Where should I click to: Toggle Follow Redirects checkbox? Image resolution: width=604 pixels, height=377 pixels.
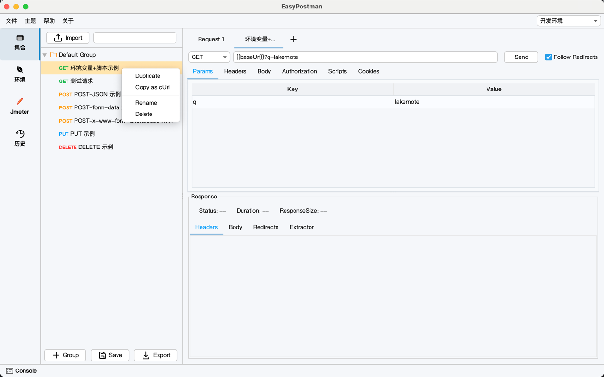[548, 57]
